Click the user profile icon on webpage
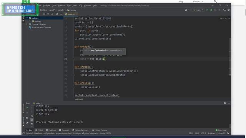 215,2
